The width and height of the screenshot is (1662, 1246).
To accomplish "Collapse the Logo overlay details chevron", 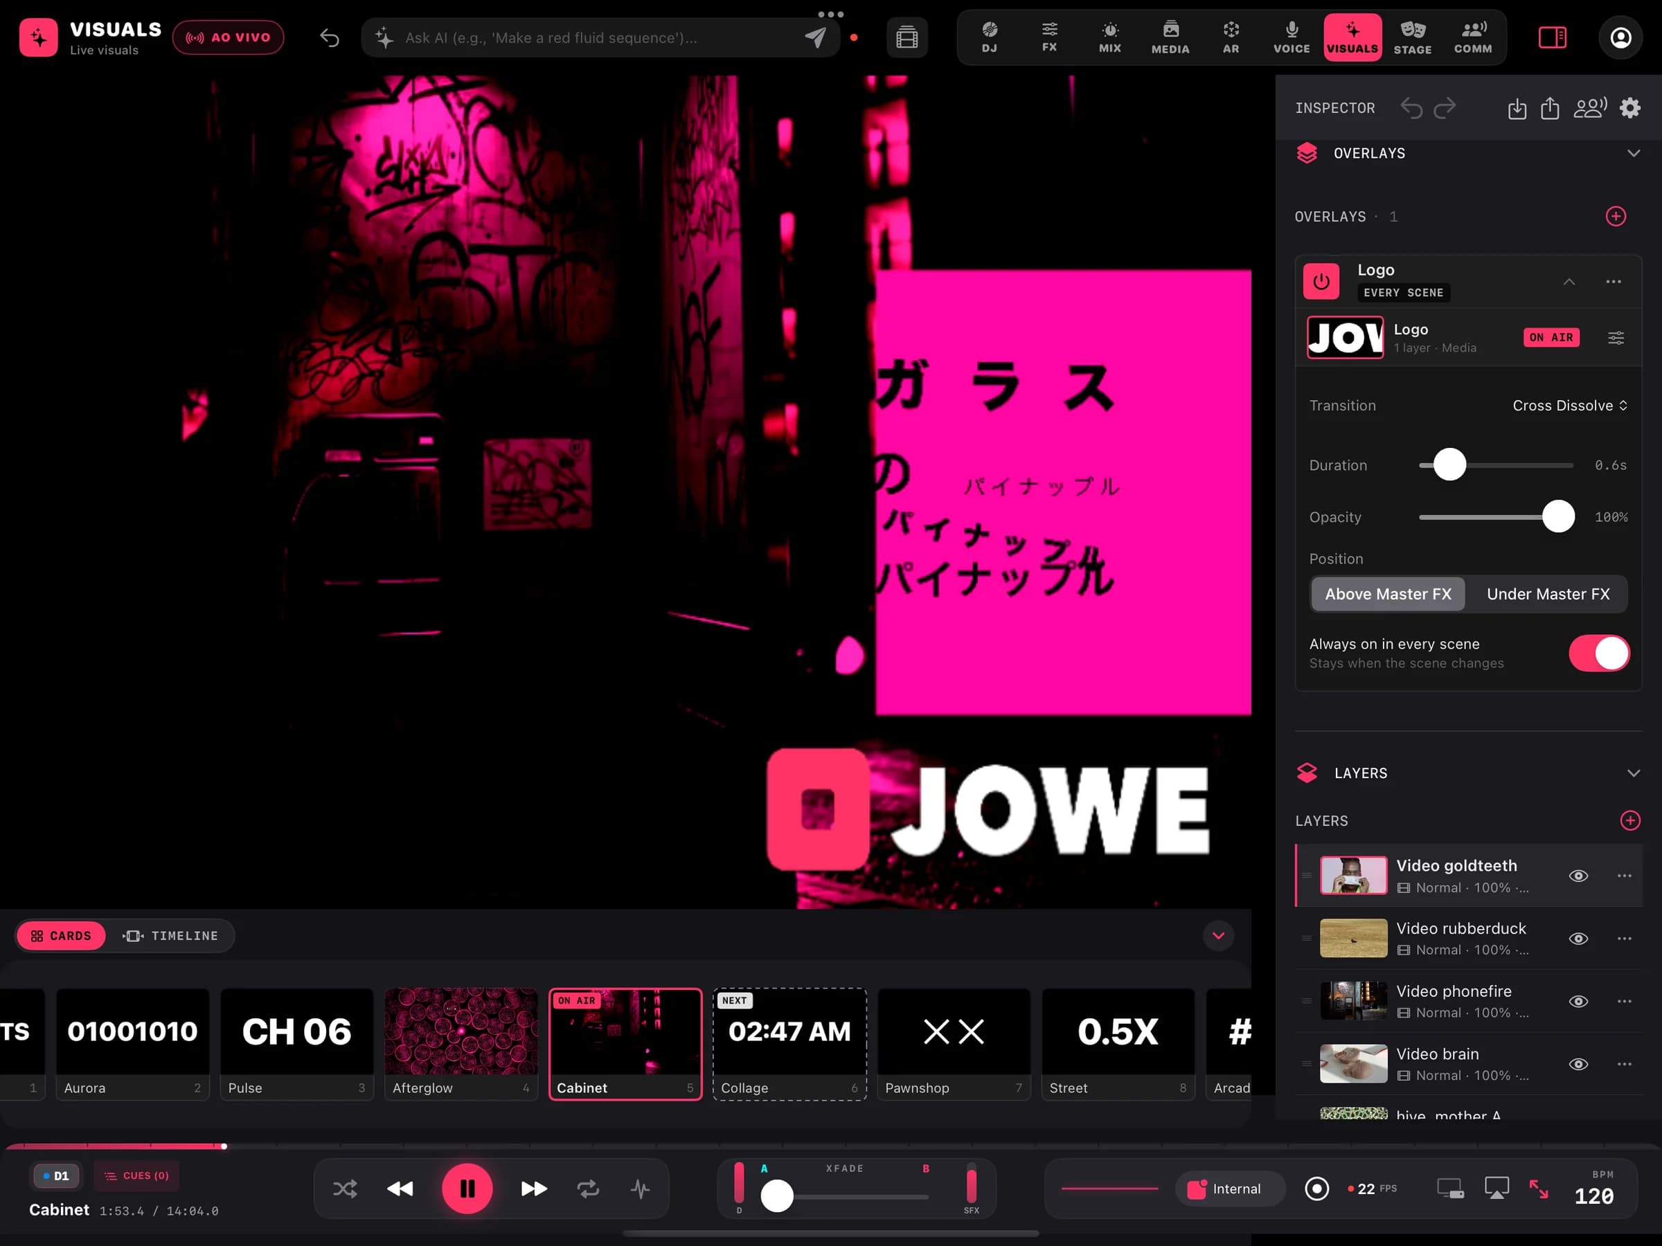I will click(1569, 282).
